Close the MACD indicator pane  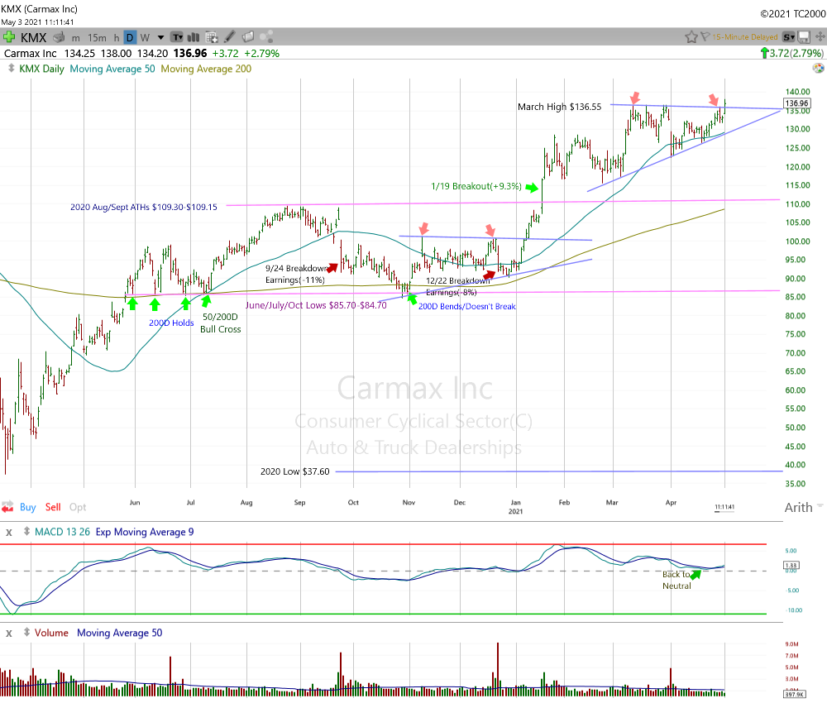[x=8, y=533]
